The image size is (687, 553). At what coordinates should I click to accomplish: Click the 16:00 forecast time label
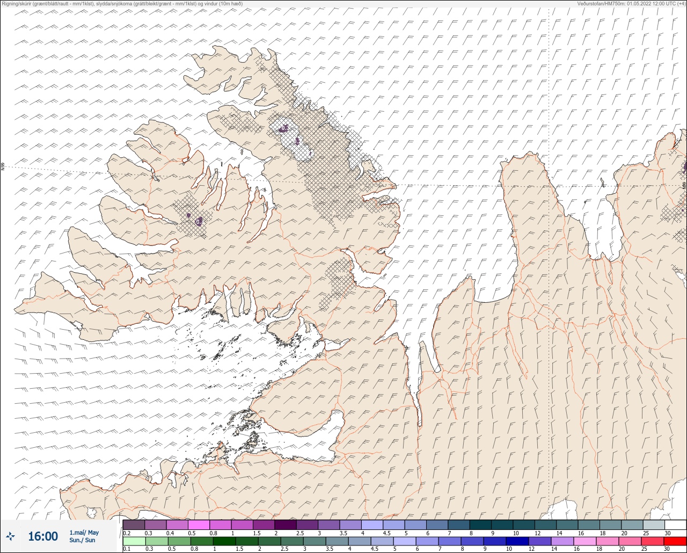click(x=43, y=536)
